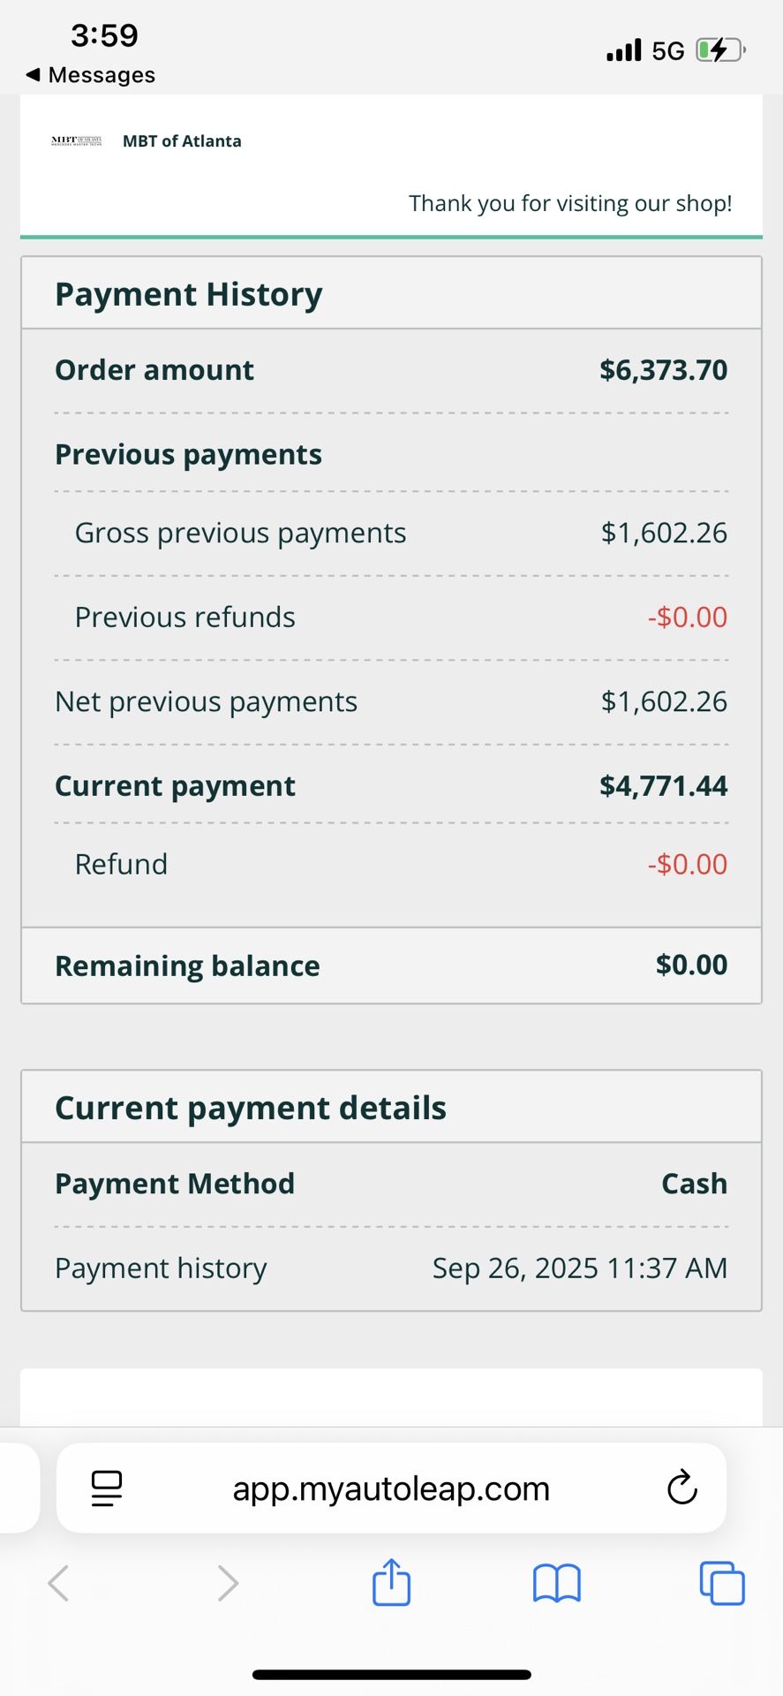Tap the Payment History heading
Screen dimensions: 783x1696
click(x=189, y=294)
